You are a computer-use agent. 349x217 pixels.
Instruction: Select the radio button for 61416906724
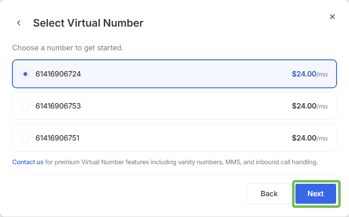click(25, 74)
